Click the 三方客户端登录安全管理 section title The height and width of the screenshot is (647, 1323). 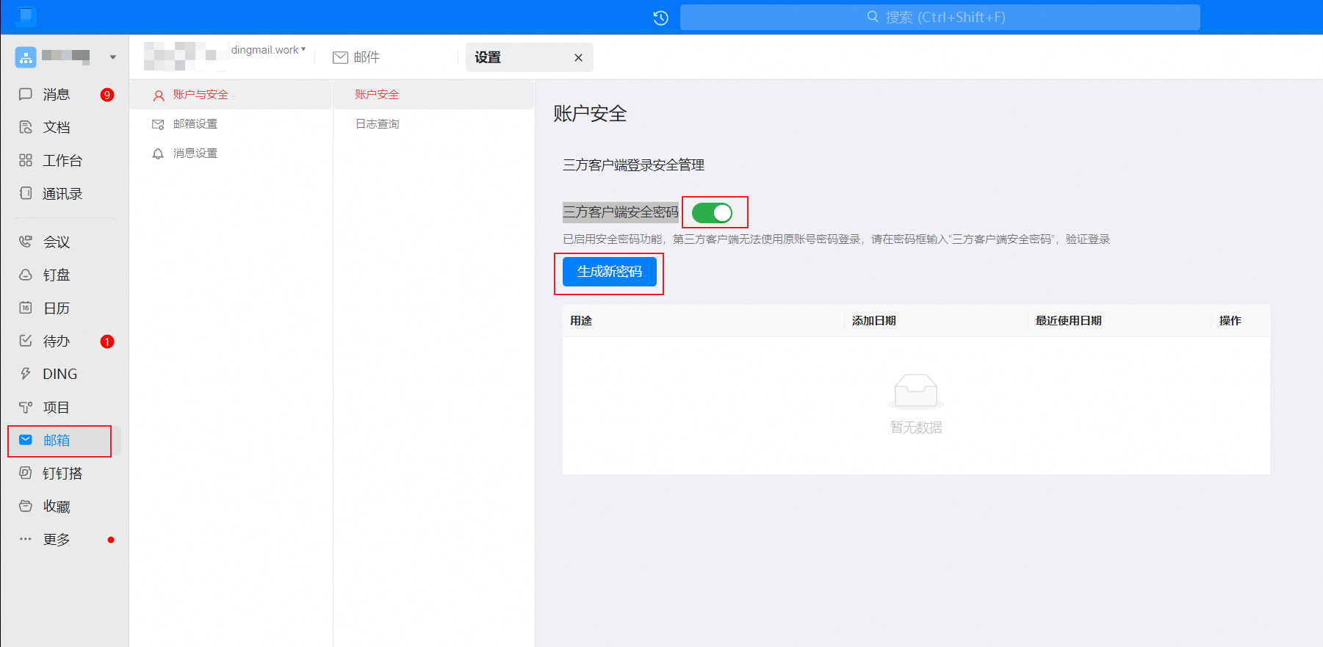pos(633,165)
